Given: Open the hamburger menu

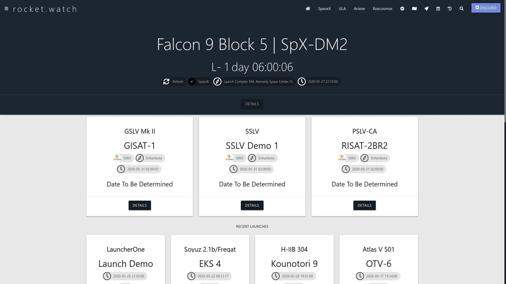Looking at the screenshot, I should [6, 9].
